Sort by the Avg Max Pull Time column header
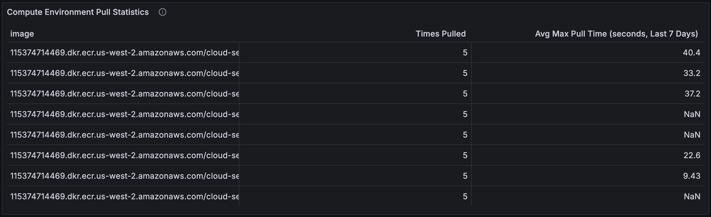The image size is (711, 217). [x=616, y=34]
